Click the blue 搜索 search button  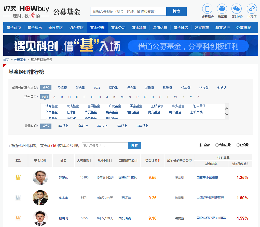(176, 11)
